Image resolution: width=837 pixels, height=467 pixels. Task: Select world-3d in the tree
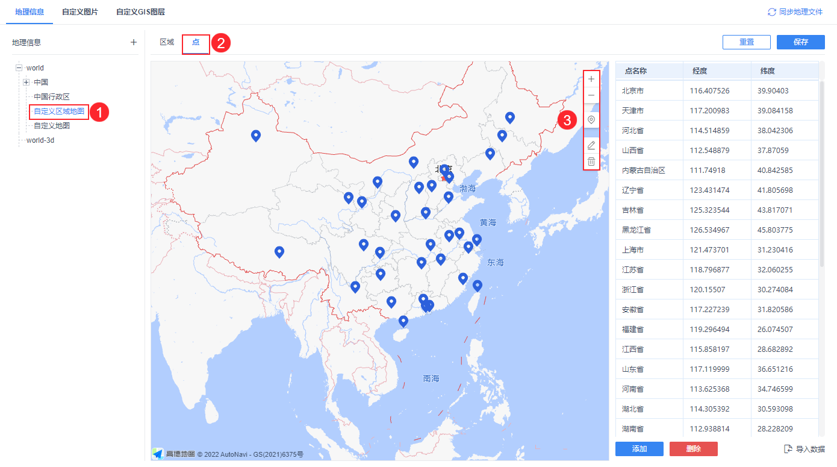pyautogui.click(x=41, y=140)
